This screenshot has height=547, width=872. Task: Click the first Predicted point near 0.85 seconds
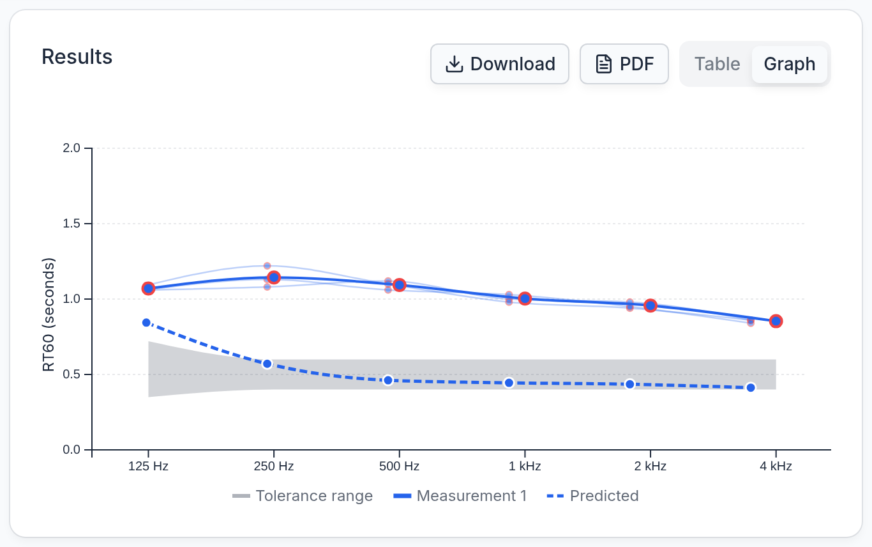coord(146,323)
